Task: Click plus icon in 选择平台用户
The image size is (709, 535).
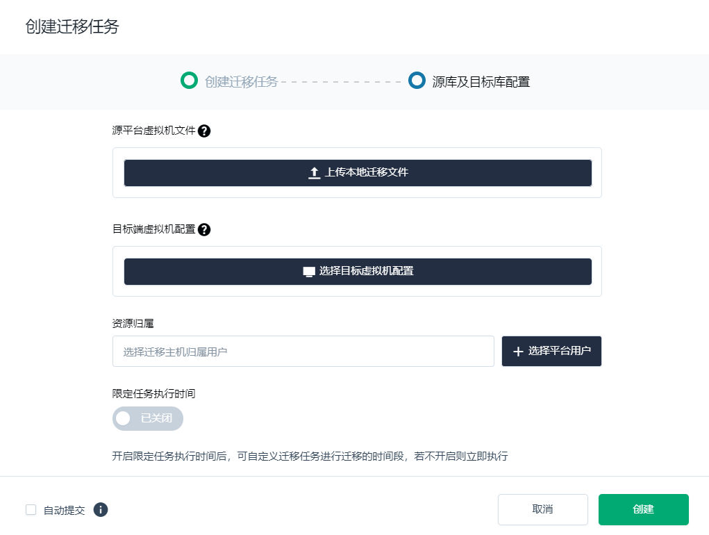Action: [x=518, y=352]
